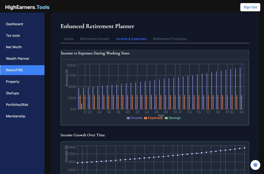The image size is (264, 174).
Task: Switch to the Inputs tab
Action: (x=69, y=39)
